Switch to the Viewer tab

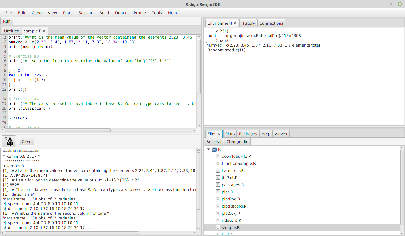click(x=281, y=134)
